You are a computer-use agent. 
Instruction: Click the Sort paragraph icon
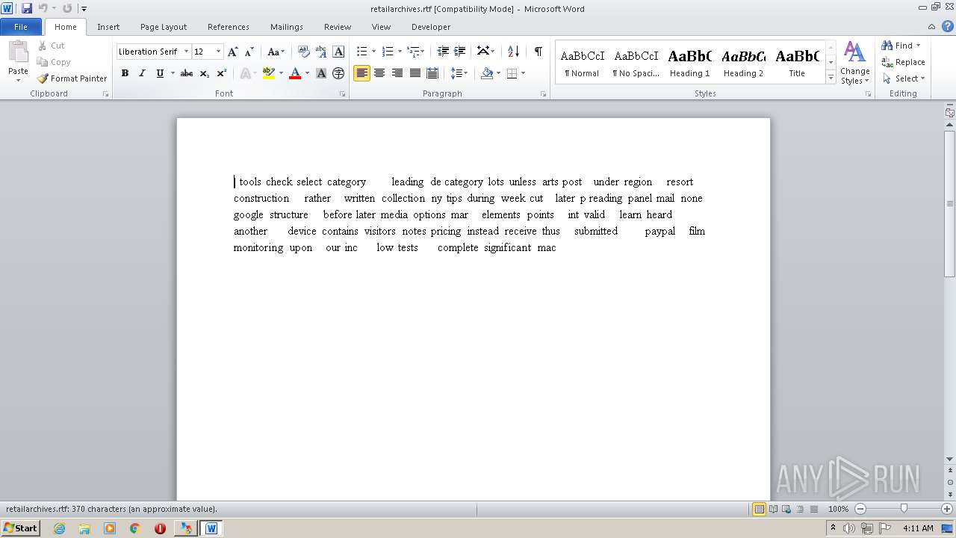(x=513, y=52)
